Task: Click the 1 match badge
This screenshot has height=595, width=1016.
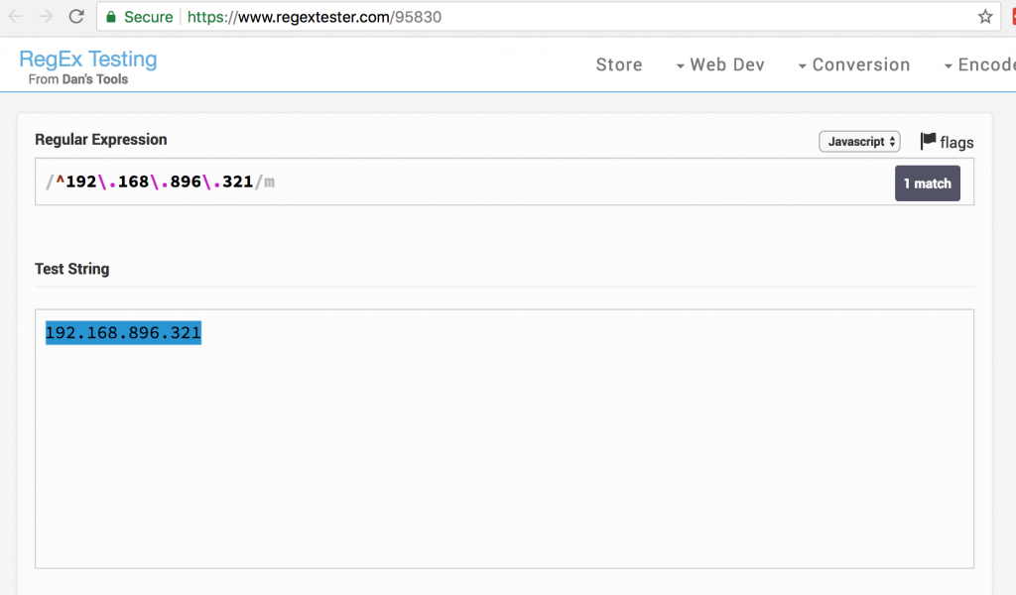Action: (927, 182)
